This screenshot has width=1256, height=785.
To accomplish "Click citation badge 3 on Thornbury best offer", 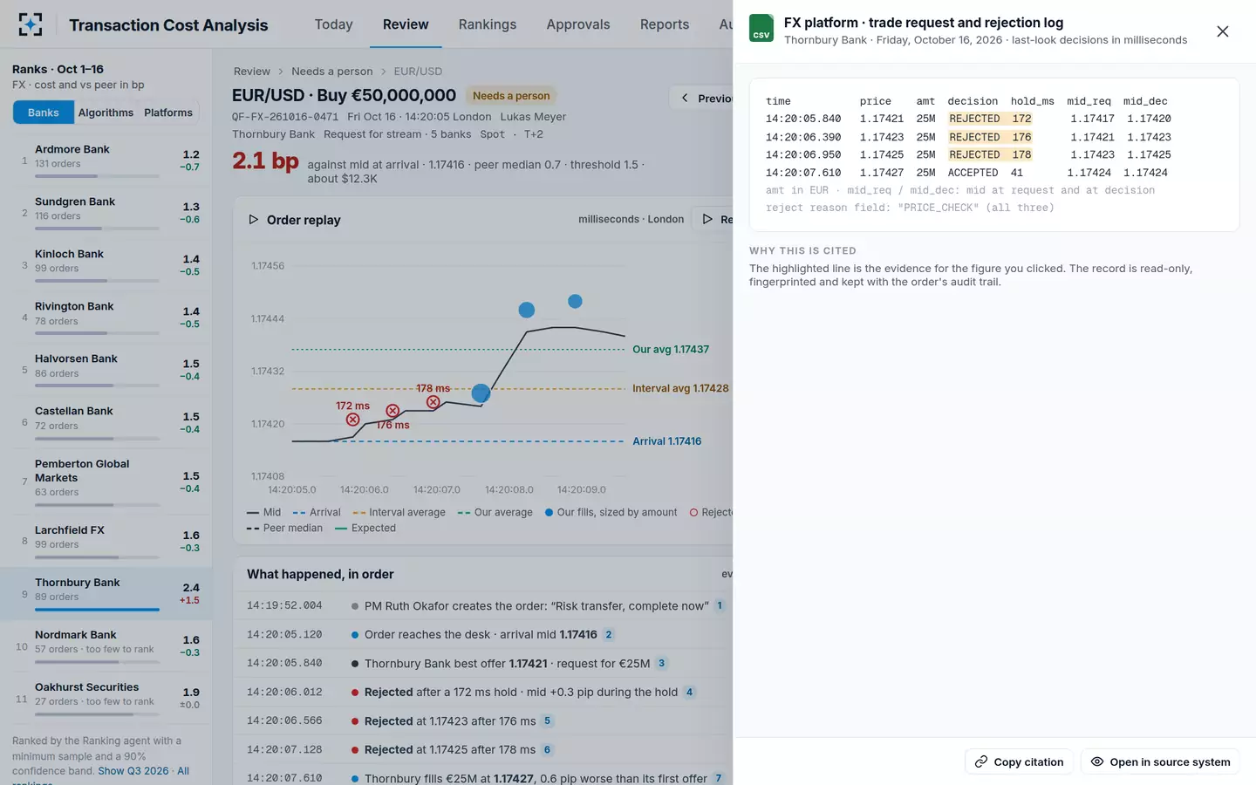I will [661, 664].
